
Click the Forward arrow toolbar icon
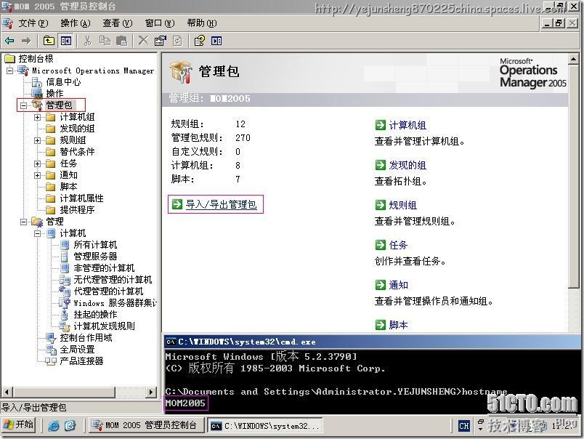tap(26, 41)
